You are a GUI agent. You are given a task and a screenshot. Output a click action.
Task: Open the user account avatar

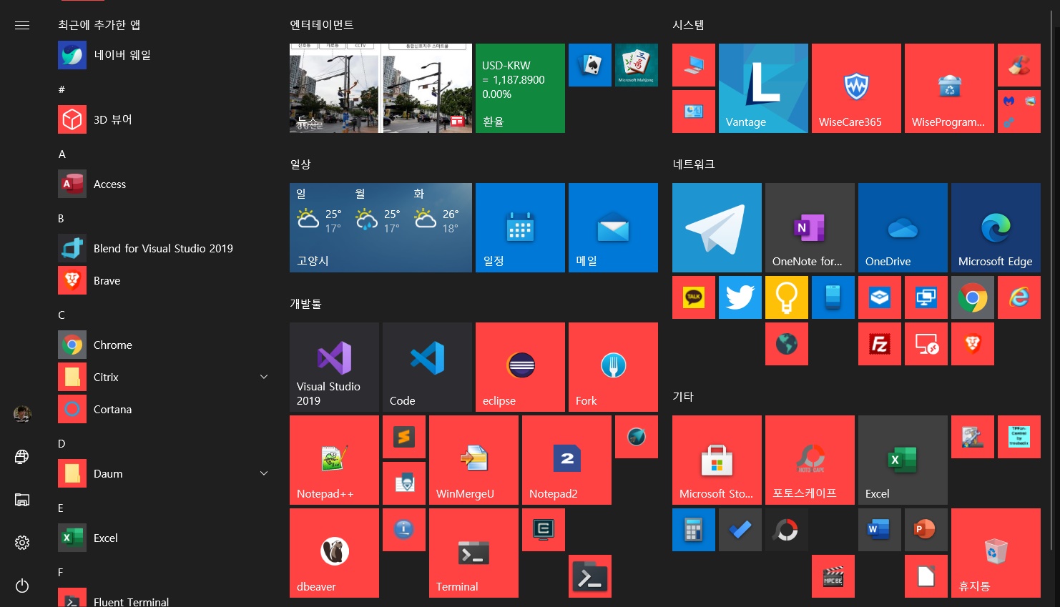[22, 414]
